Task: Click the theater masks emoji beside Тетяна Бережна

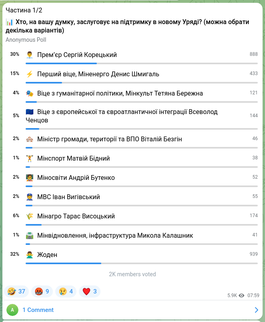Action: click(x=30, y=94)
